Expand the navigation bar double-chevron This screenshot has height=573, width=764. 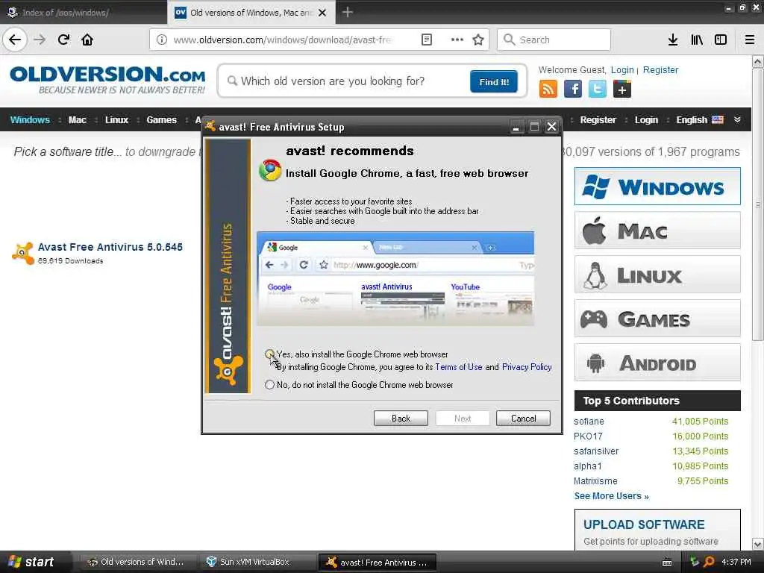[738, 120]
